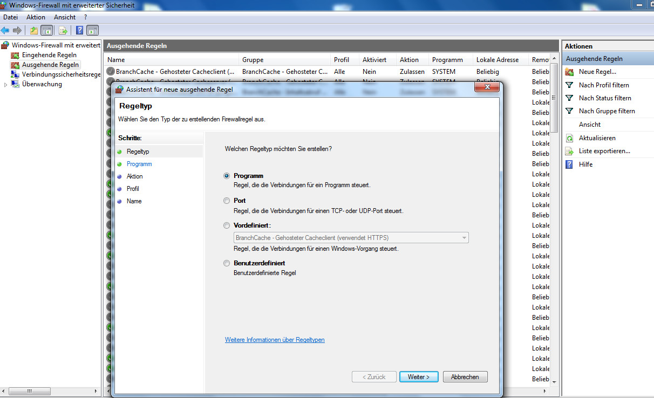Go to the Profil wizard step
Viewport: 654px width, 398px height.
(133, 189)
